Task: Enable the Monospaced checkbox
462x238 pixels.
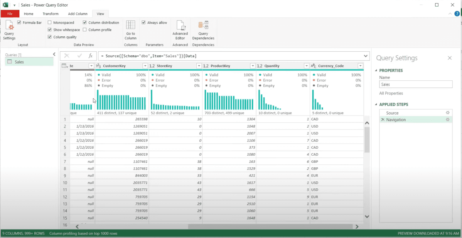Action: click(50, 22)
